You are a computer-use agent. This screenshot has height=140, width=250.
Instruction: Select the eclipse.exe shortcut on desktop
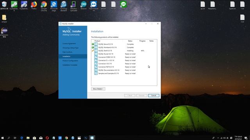point(4,32)
